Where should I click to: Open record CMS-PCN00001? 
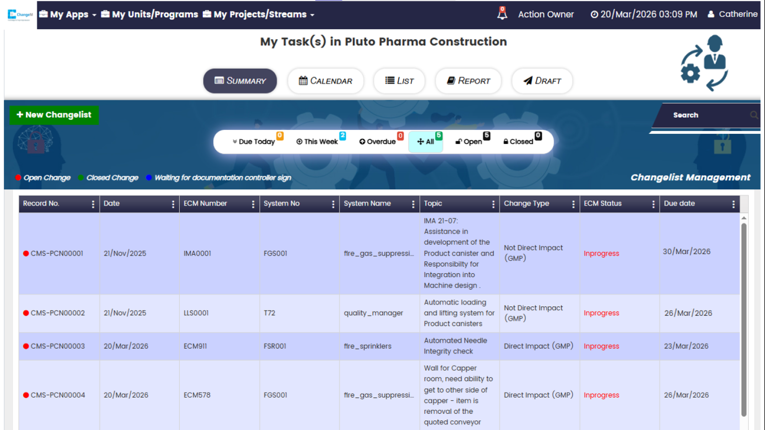[x=57, y=254]
